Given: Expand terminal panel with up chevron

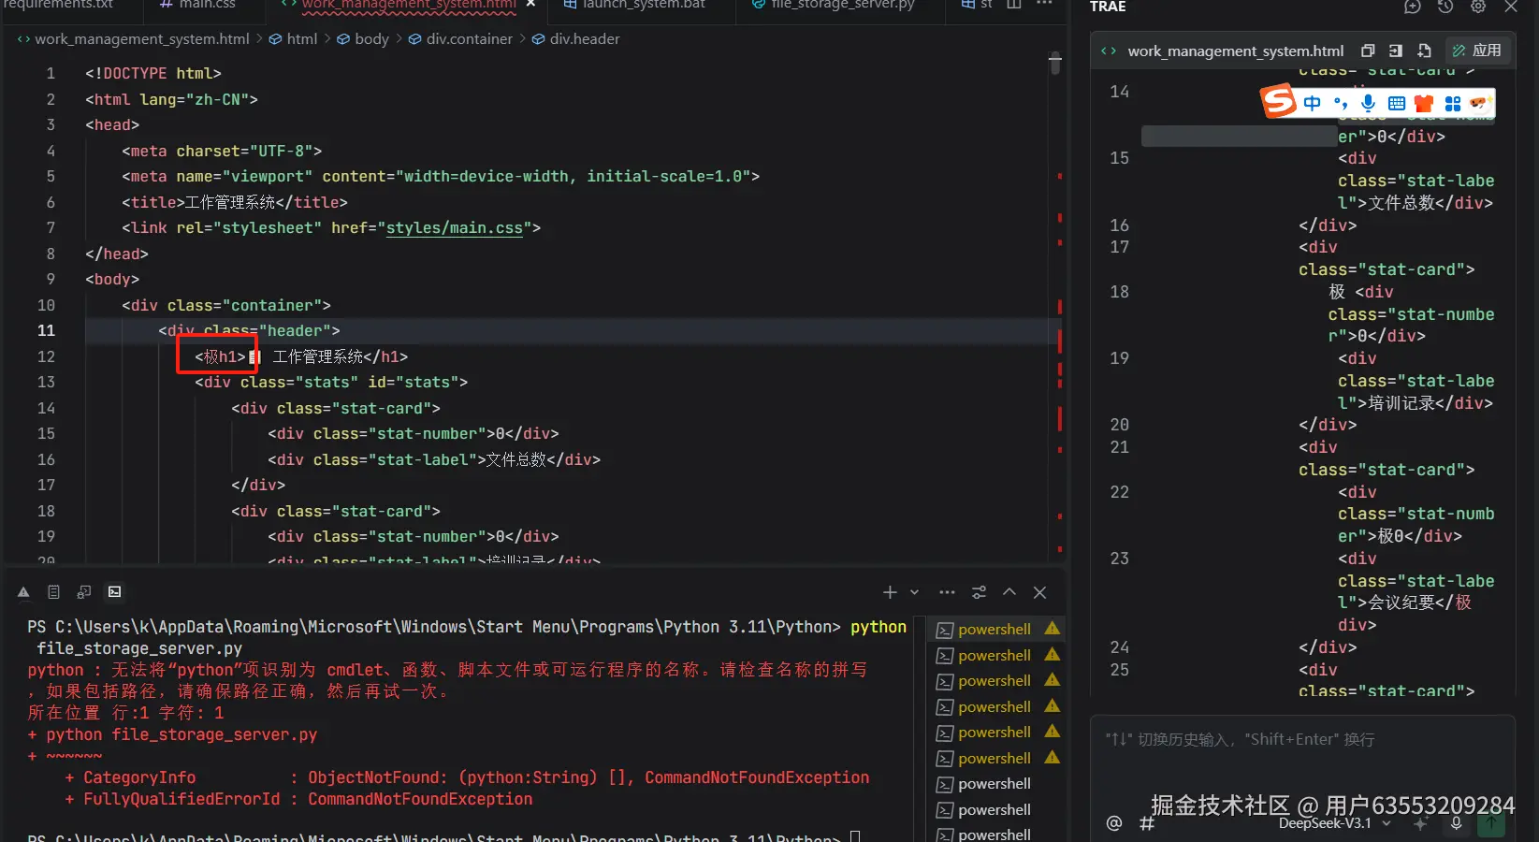Looking at the screenshot, I should (1009, 592).
